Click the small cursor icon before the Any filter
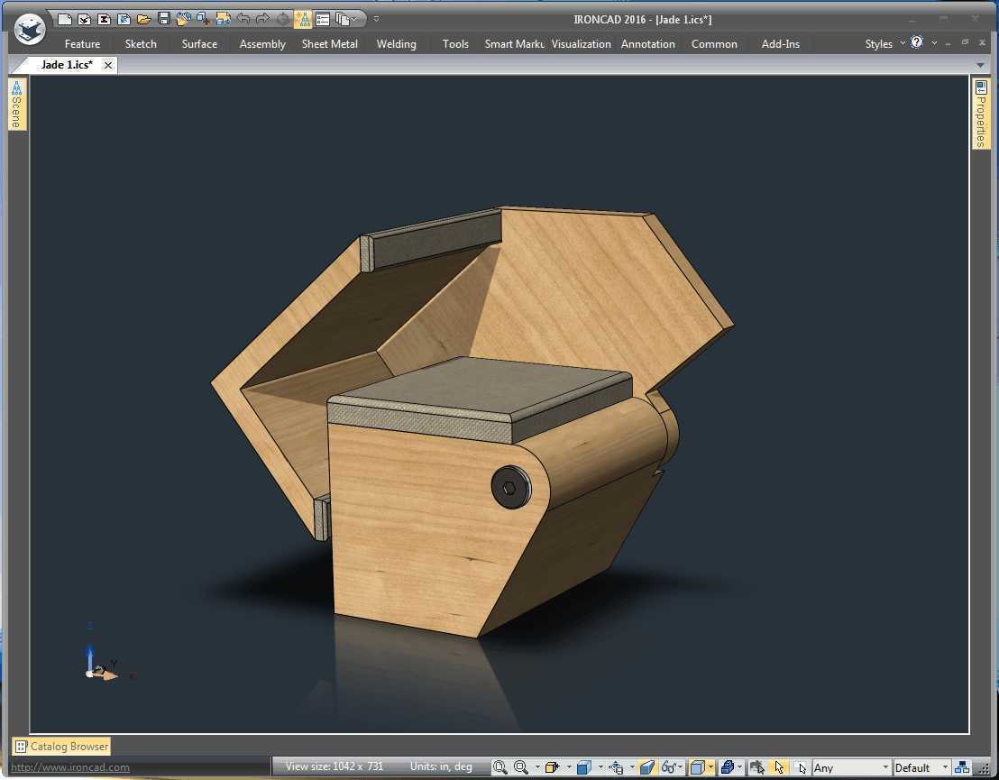Image resolution: width=999 pixels, height=780 pixels. pyautogui.click(x=802, y=768)
